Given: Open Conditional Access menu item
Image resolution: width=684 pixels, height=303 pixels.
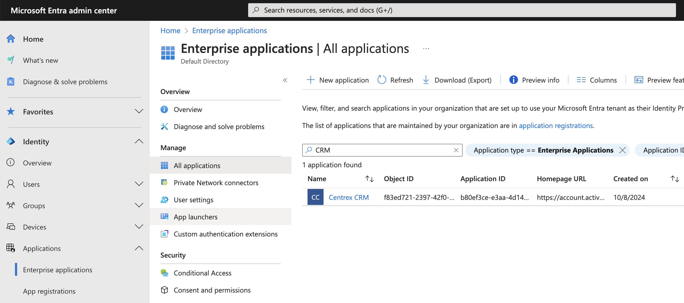Looking at the screenshot, I should click(x=221, y=273).
